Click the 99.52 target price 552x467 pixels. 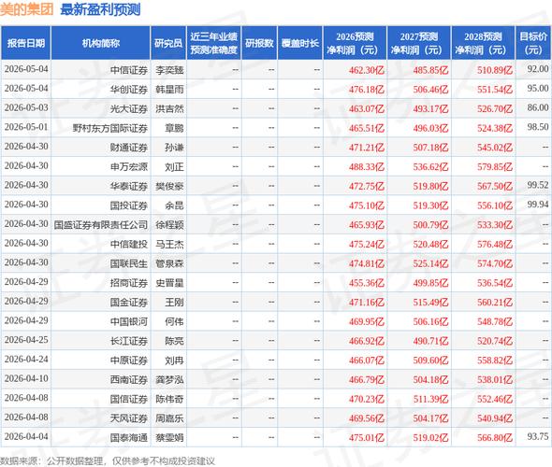pyautogui.click(x=538, y=185)
